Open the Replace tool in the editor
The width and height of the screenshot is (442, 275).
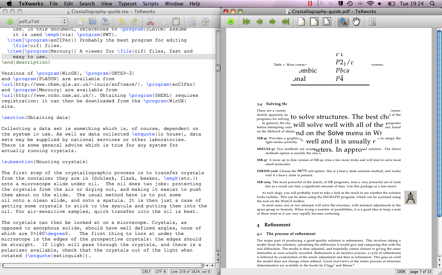[205, 22]
